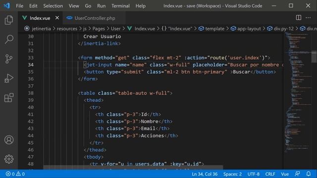The image size is (317, 178).
Task: Click Pages in the breadcrumb
Action: click(x=99, y=29)
